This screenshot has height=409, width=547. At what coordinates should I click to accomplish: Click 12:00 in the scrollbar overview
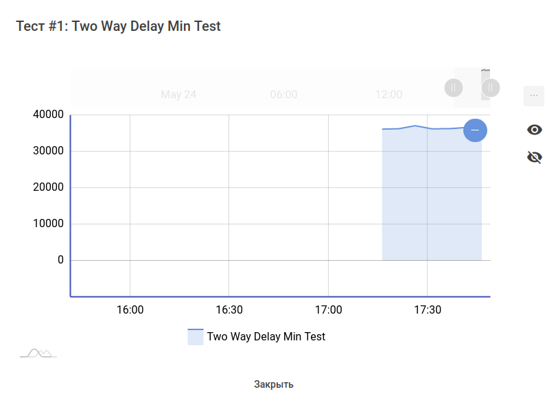(388, 95)
